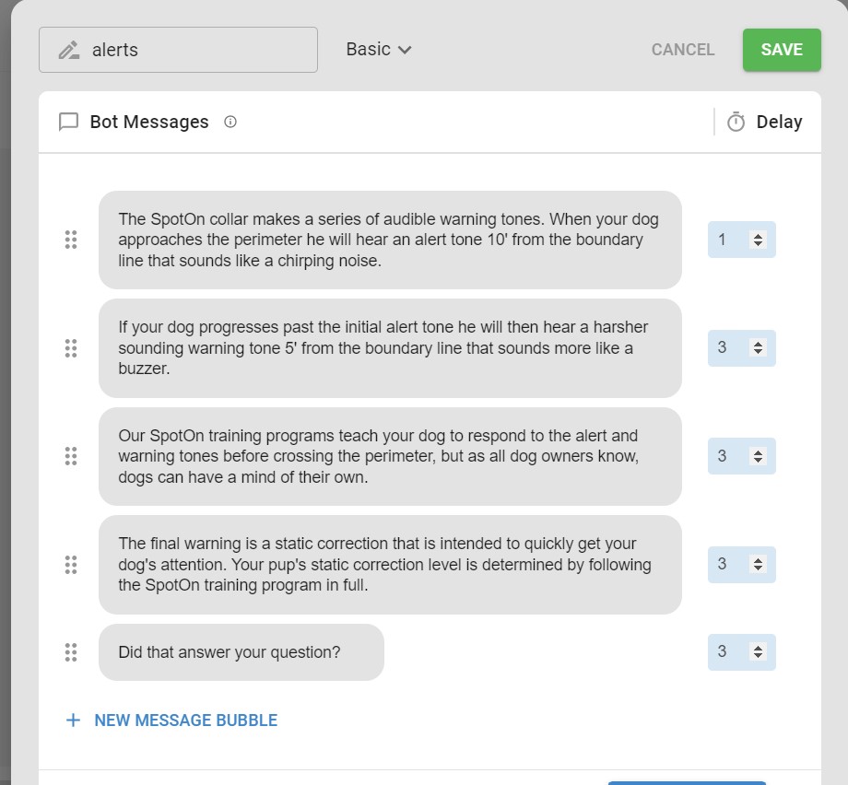Click the green SAVE button
Image resolution: width=848 pixels, height=785 pixels.
[x=782, y=50]
